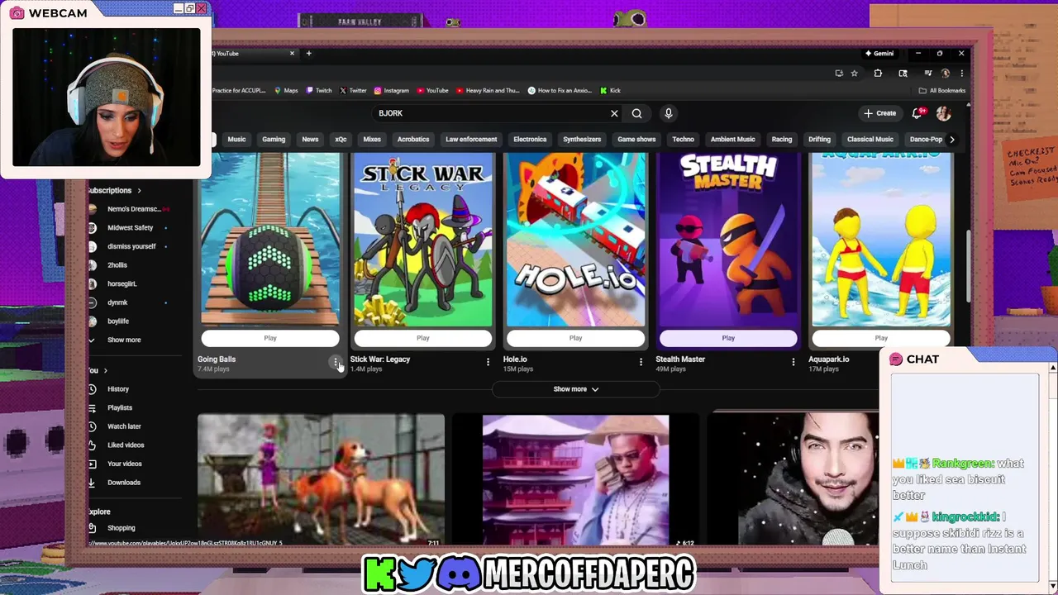Start voice search with microphone icon
The image size is (1058, 595).
[668, 113]
